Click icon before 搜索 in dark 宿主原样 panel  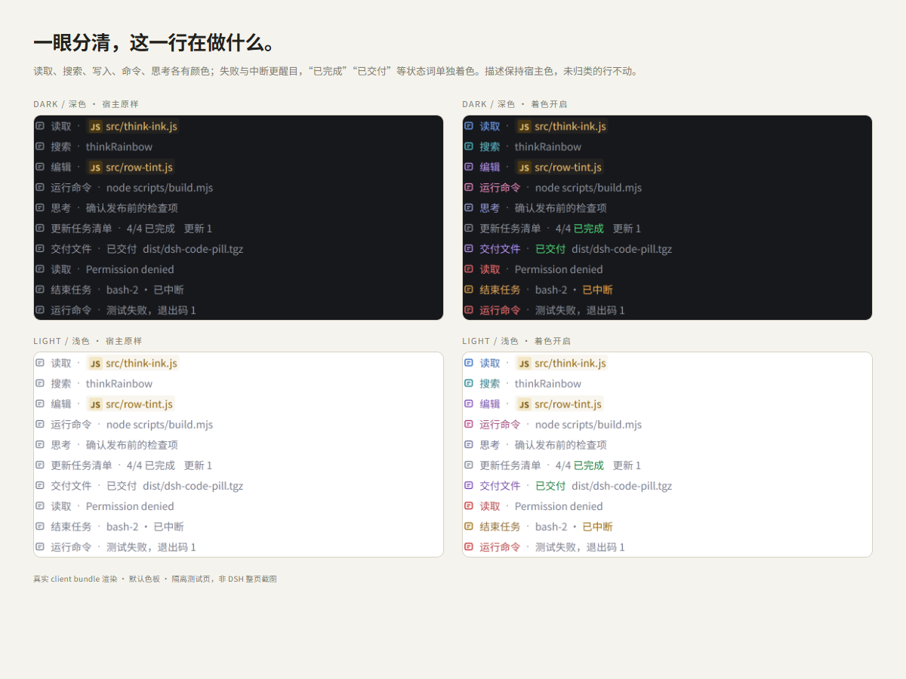[x=40, y=146]
